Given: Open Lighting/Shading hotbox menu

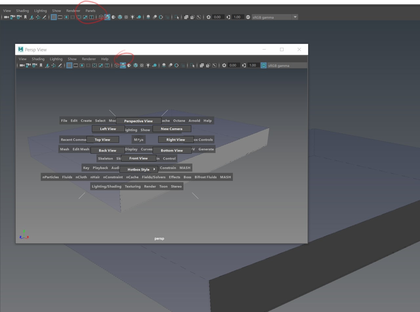Looking at the screenshot, I should click(x=107, y=186).
